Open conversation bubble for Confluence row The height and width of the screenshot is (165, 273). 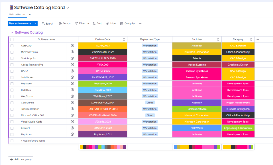[x=72, y=103]
